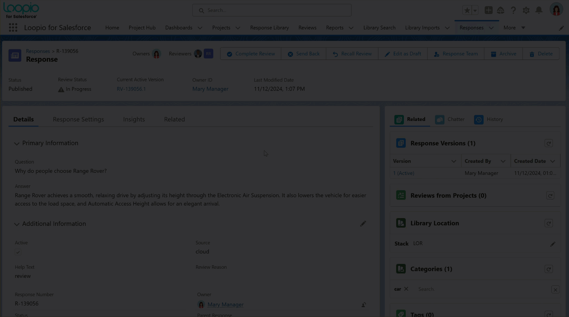Click the Categories search input
569x317 pixels.
(483, 289)
